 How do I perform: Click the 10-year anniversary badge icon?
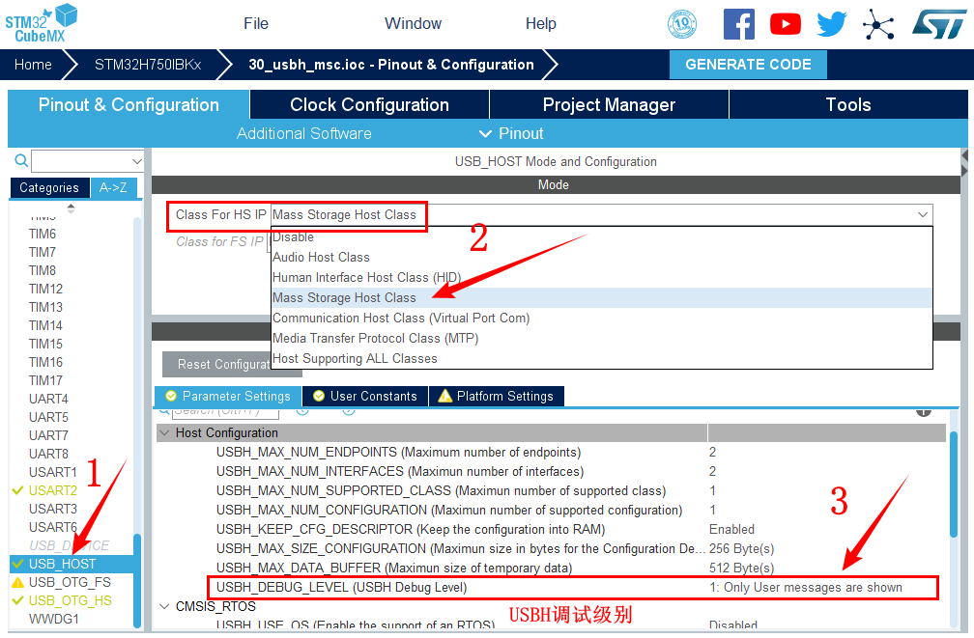683,24
